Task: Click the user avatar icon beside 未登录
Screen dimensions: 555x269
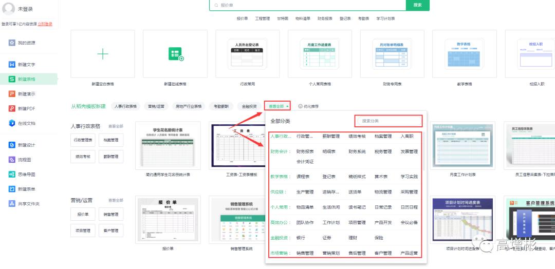Action: coord(8,9)
